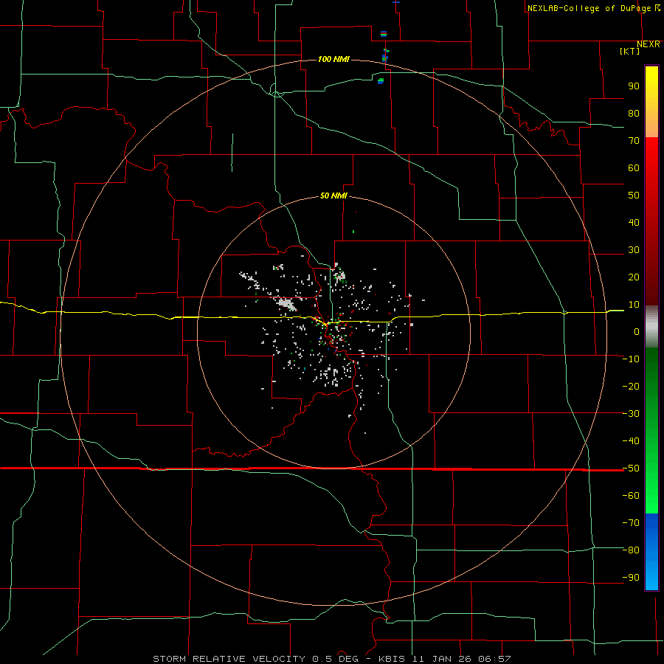The width and height of the screenshot is (664, 664).
Task: Click the -20 value on velocity scale
Action: click(x=631, y=387)
